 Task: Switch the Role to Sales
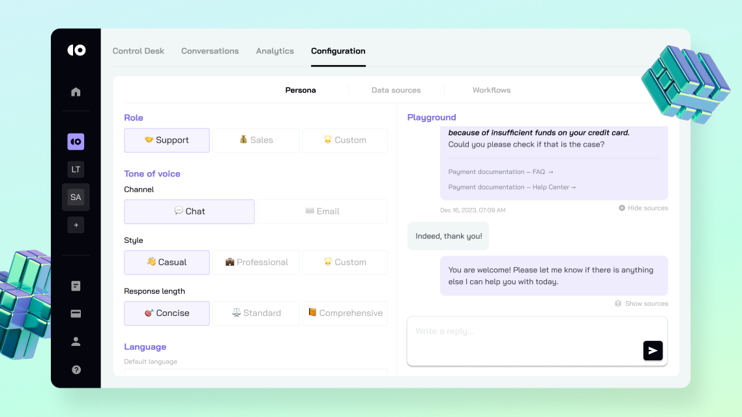pyautogui.click(x=256, y=140)
